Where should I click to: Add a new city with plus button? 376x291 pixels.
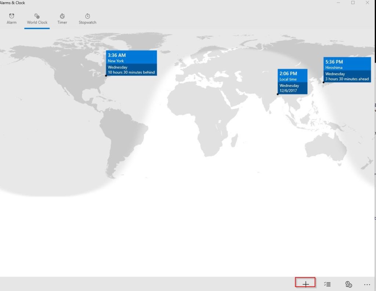tap(305, 284)
